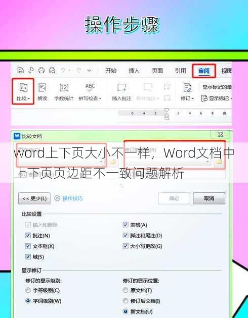Image resolution: width=248 pixels, height=318 pixels.
Task: Click the previous comment icon
Action: pos(167,87)
